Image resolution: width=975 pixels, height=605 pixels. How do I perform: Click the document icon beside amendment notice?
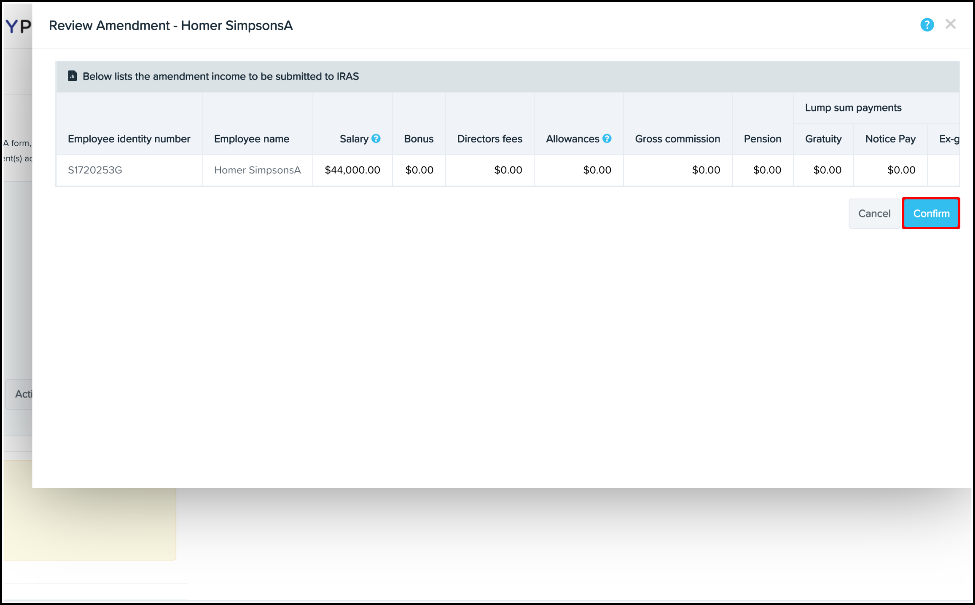tap(72, 76)
